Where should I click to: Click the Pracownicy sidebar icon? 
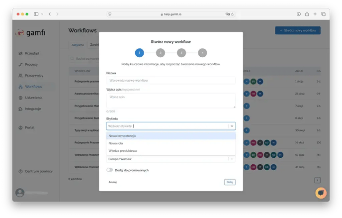point(20,76)
